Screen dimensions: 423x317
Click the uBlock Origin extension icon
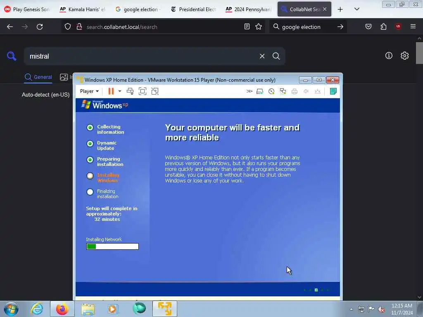[398, 26]
